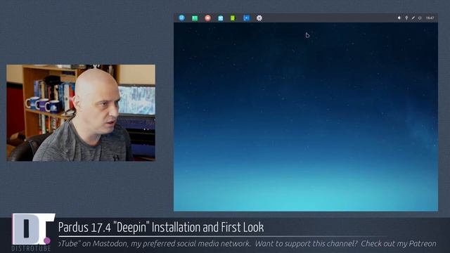Click the clock showing 18:47
Viewport: 450px width, 253px height.
coord(430,18)
